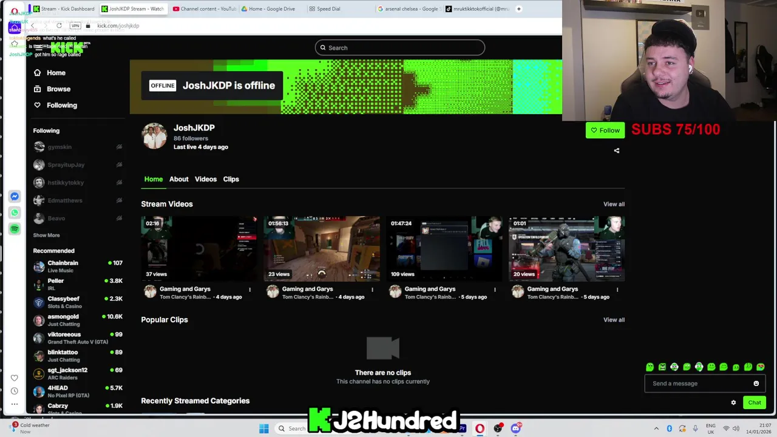Viewport: 777px width, 437px height.
Task: Show hidden system tray icons chevron
Action: 656,429
